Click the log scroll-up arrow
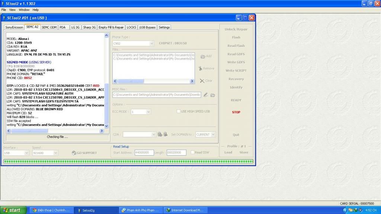This screenshot has width=381, height=214. pos(106,35)
